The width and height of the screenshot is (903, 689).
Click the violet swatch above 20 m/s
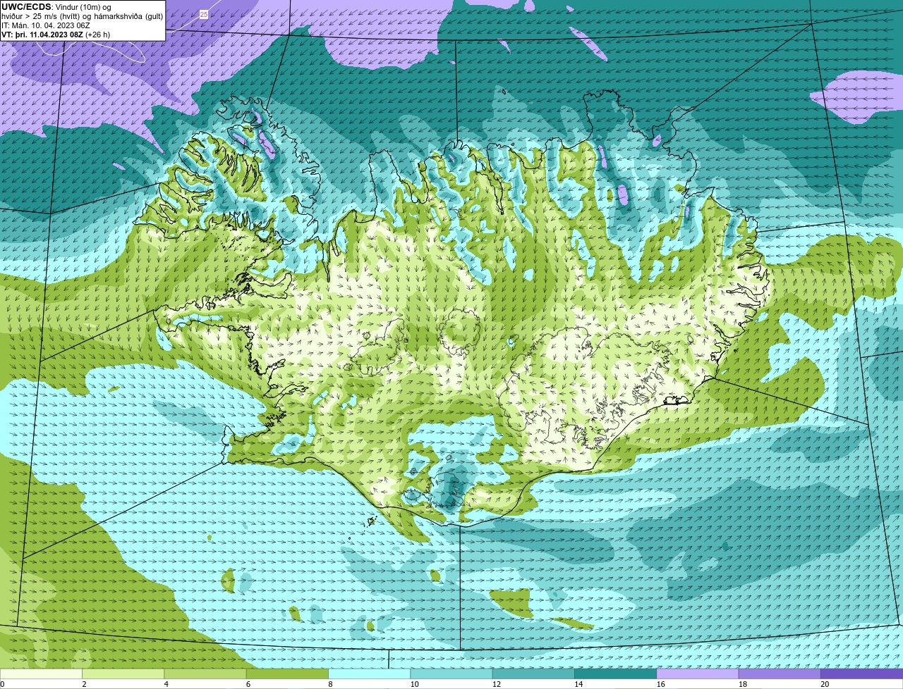coord(861,674)
